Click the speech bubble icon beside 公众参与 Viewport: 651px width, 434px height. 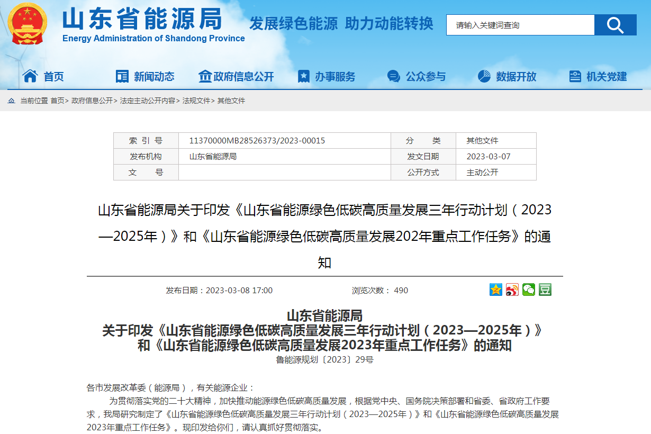click(393, 76)
